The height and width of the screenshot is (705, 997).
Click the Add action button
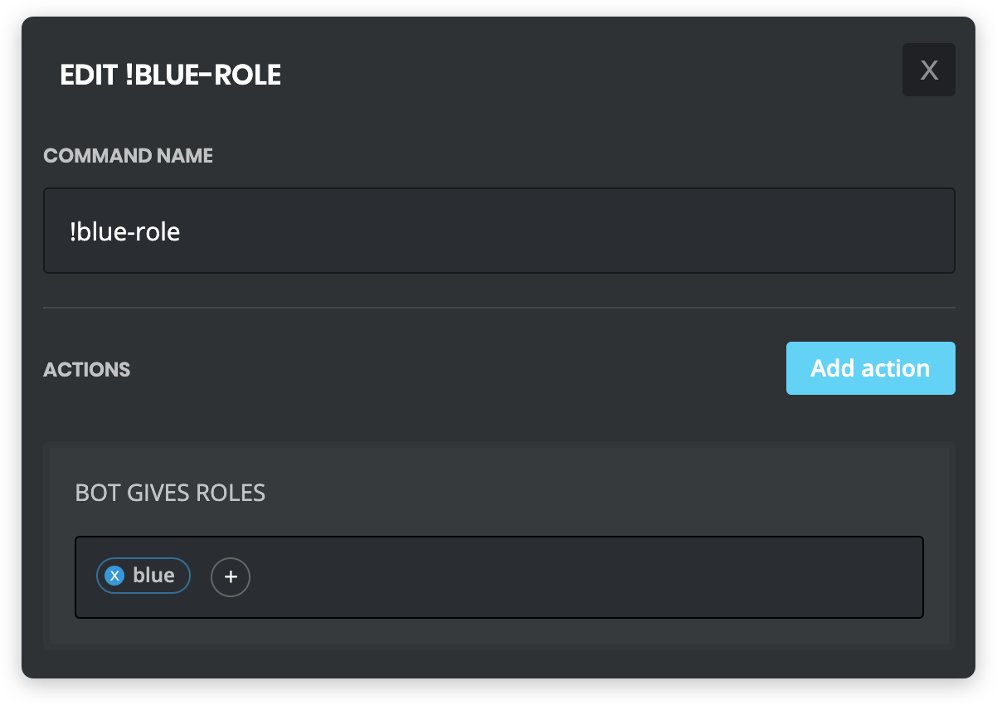(x=870, y=367)
